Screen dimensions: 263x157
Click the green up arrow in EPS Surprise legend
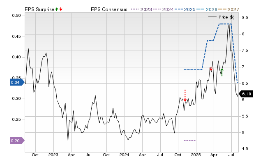pos(57,9)
